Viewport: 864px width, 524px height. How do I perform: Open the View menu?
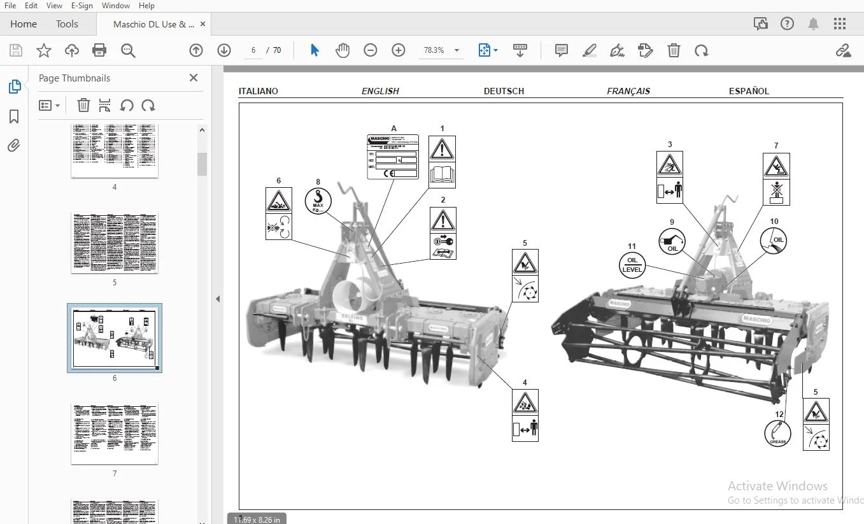coord(54,6)
